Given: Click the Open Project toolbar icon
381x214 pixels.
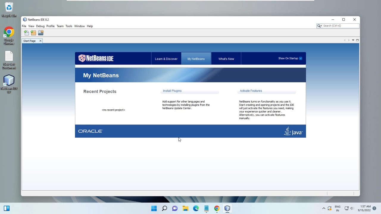Looking at the screenshot, I should pos(41,33).
